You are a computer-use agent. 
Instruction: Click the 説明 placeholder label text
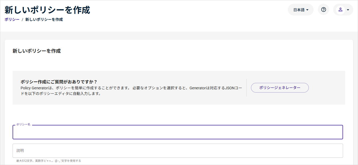20,151
